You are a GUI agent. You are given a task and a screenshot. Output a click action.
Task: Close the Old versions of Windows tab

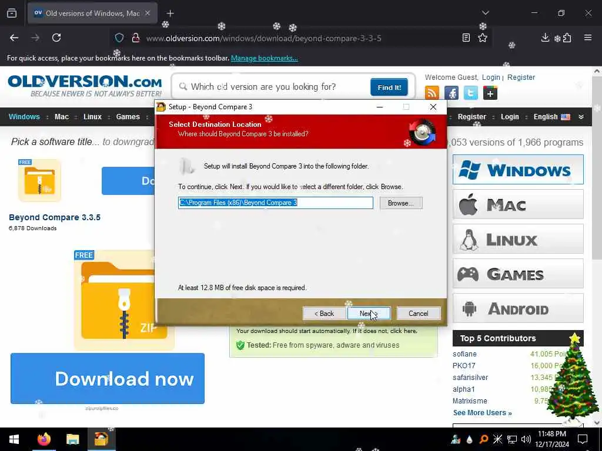point(148,13)
